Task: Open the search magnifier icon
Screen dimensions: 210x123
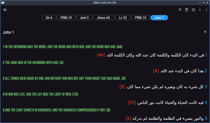Action: point(180,10)
